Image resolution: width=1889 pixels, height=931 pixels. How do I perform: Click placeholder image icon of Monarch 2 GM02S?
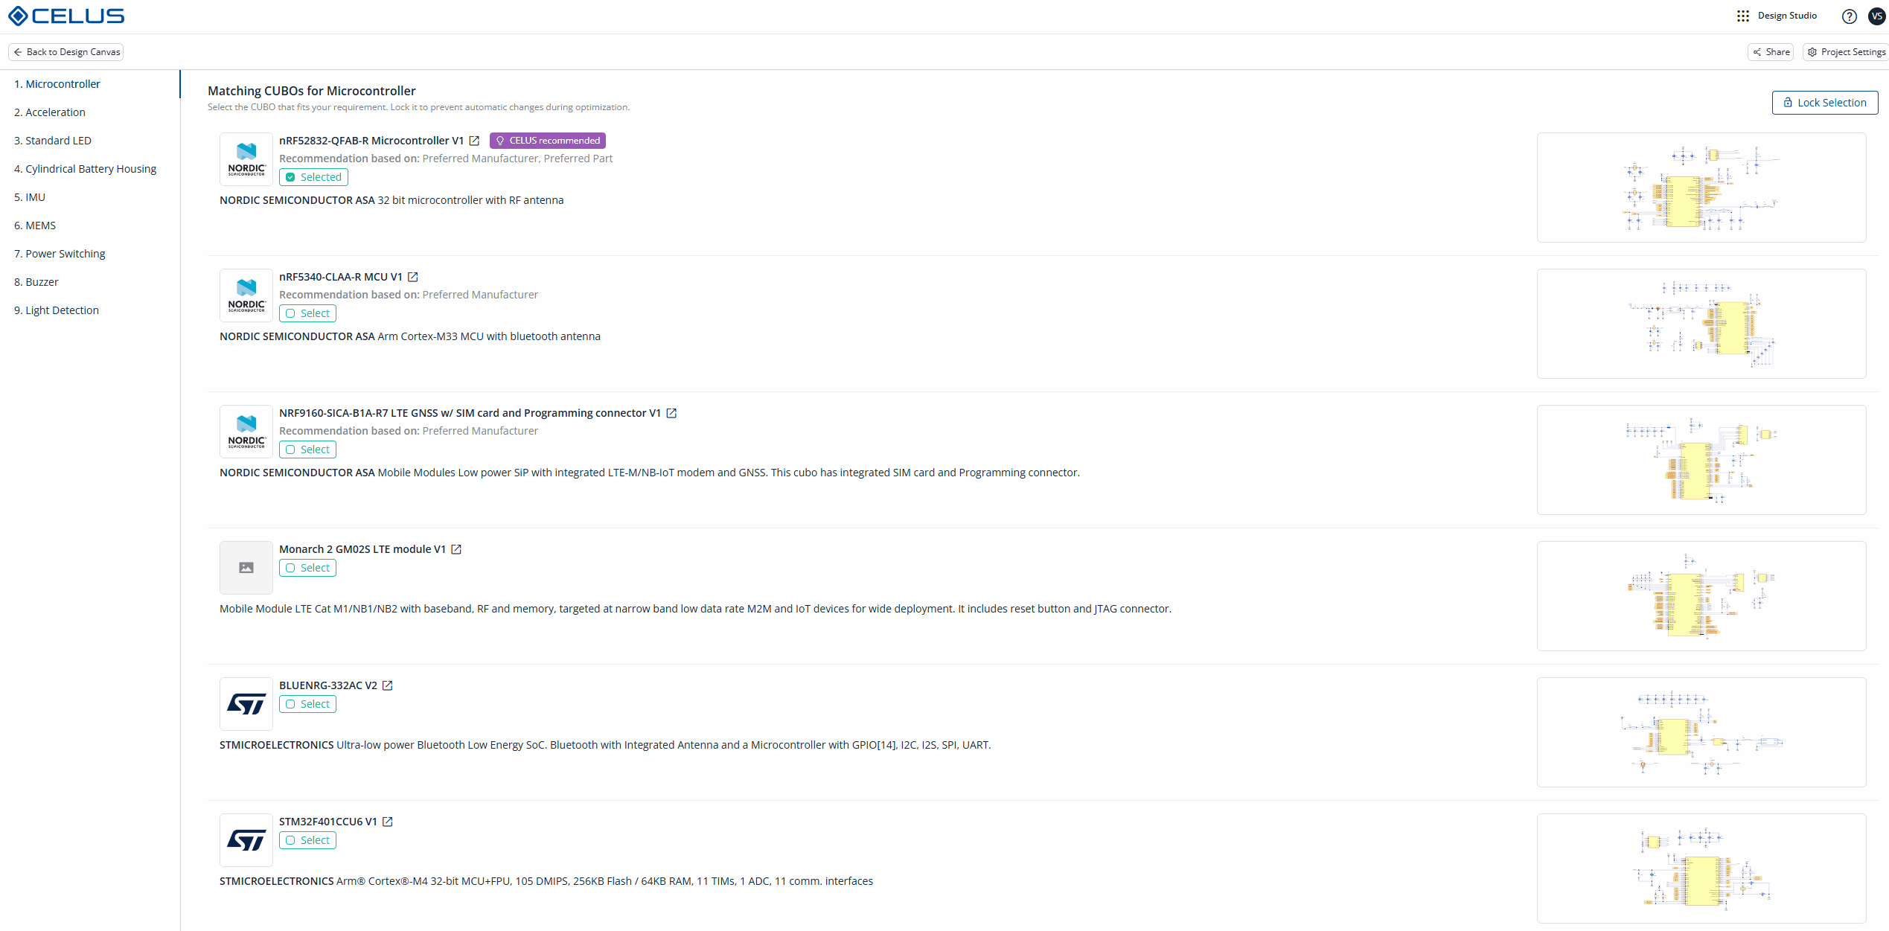(246, 568)
